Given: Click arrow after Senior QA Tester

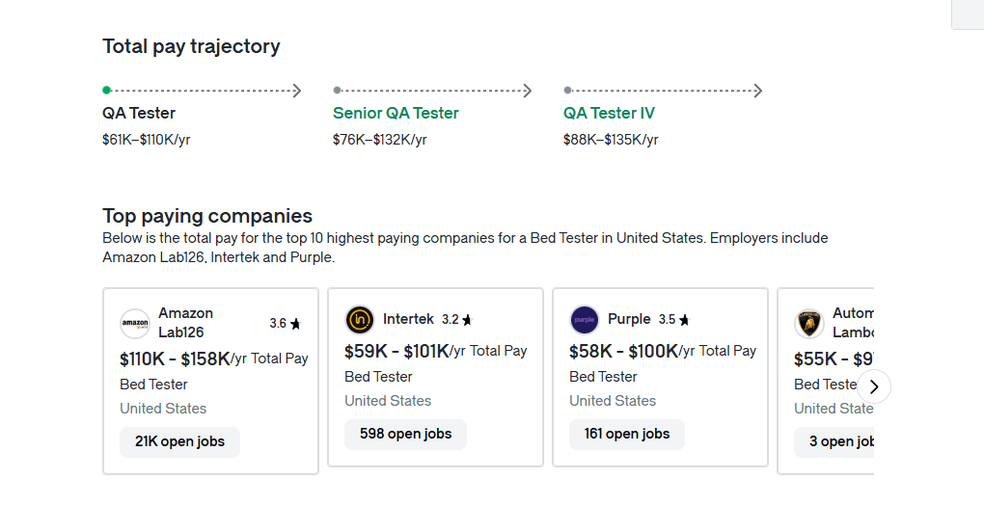Looking at the screenshot, I should 527,91.
